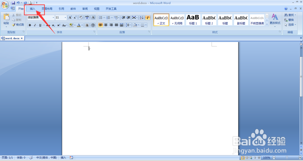This screenshot has width=303, height=161.
Task: Apply the 无间隔 no spacing style
Action: click(x=177, y=19)
